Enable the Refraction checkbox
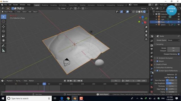 176,75
